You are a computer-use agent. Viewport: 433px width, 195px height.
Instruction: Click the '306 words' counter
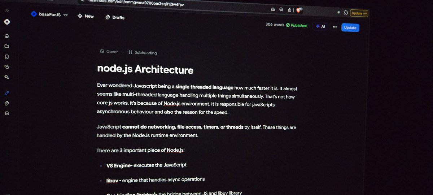[x=275, y=25]
